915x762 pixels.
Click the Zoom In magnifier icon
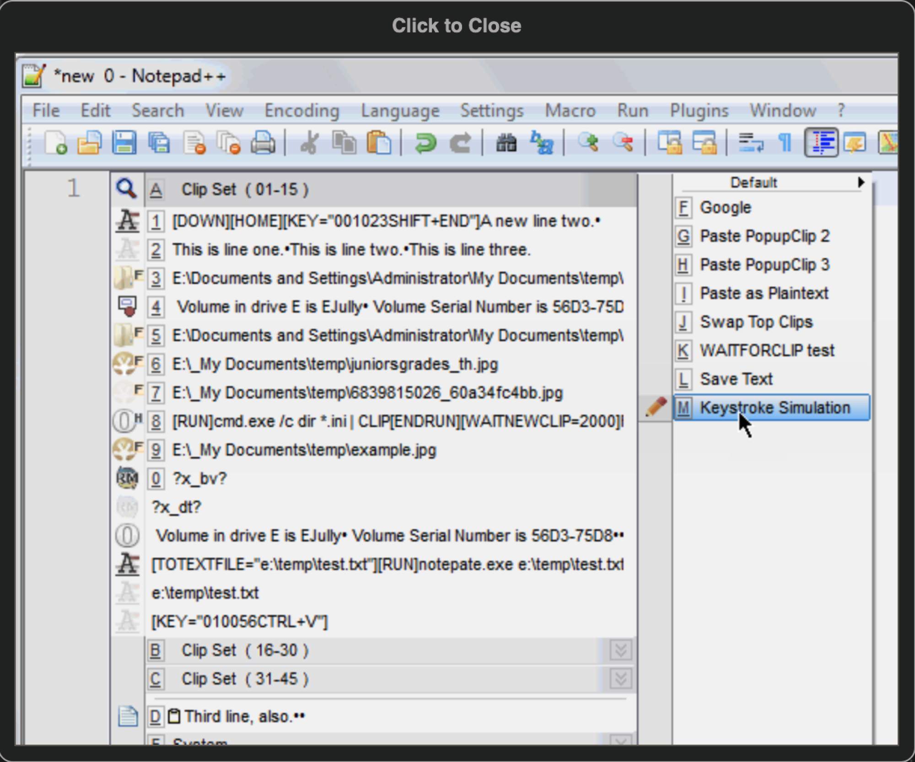click(588, 142)
